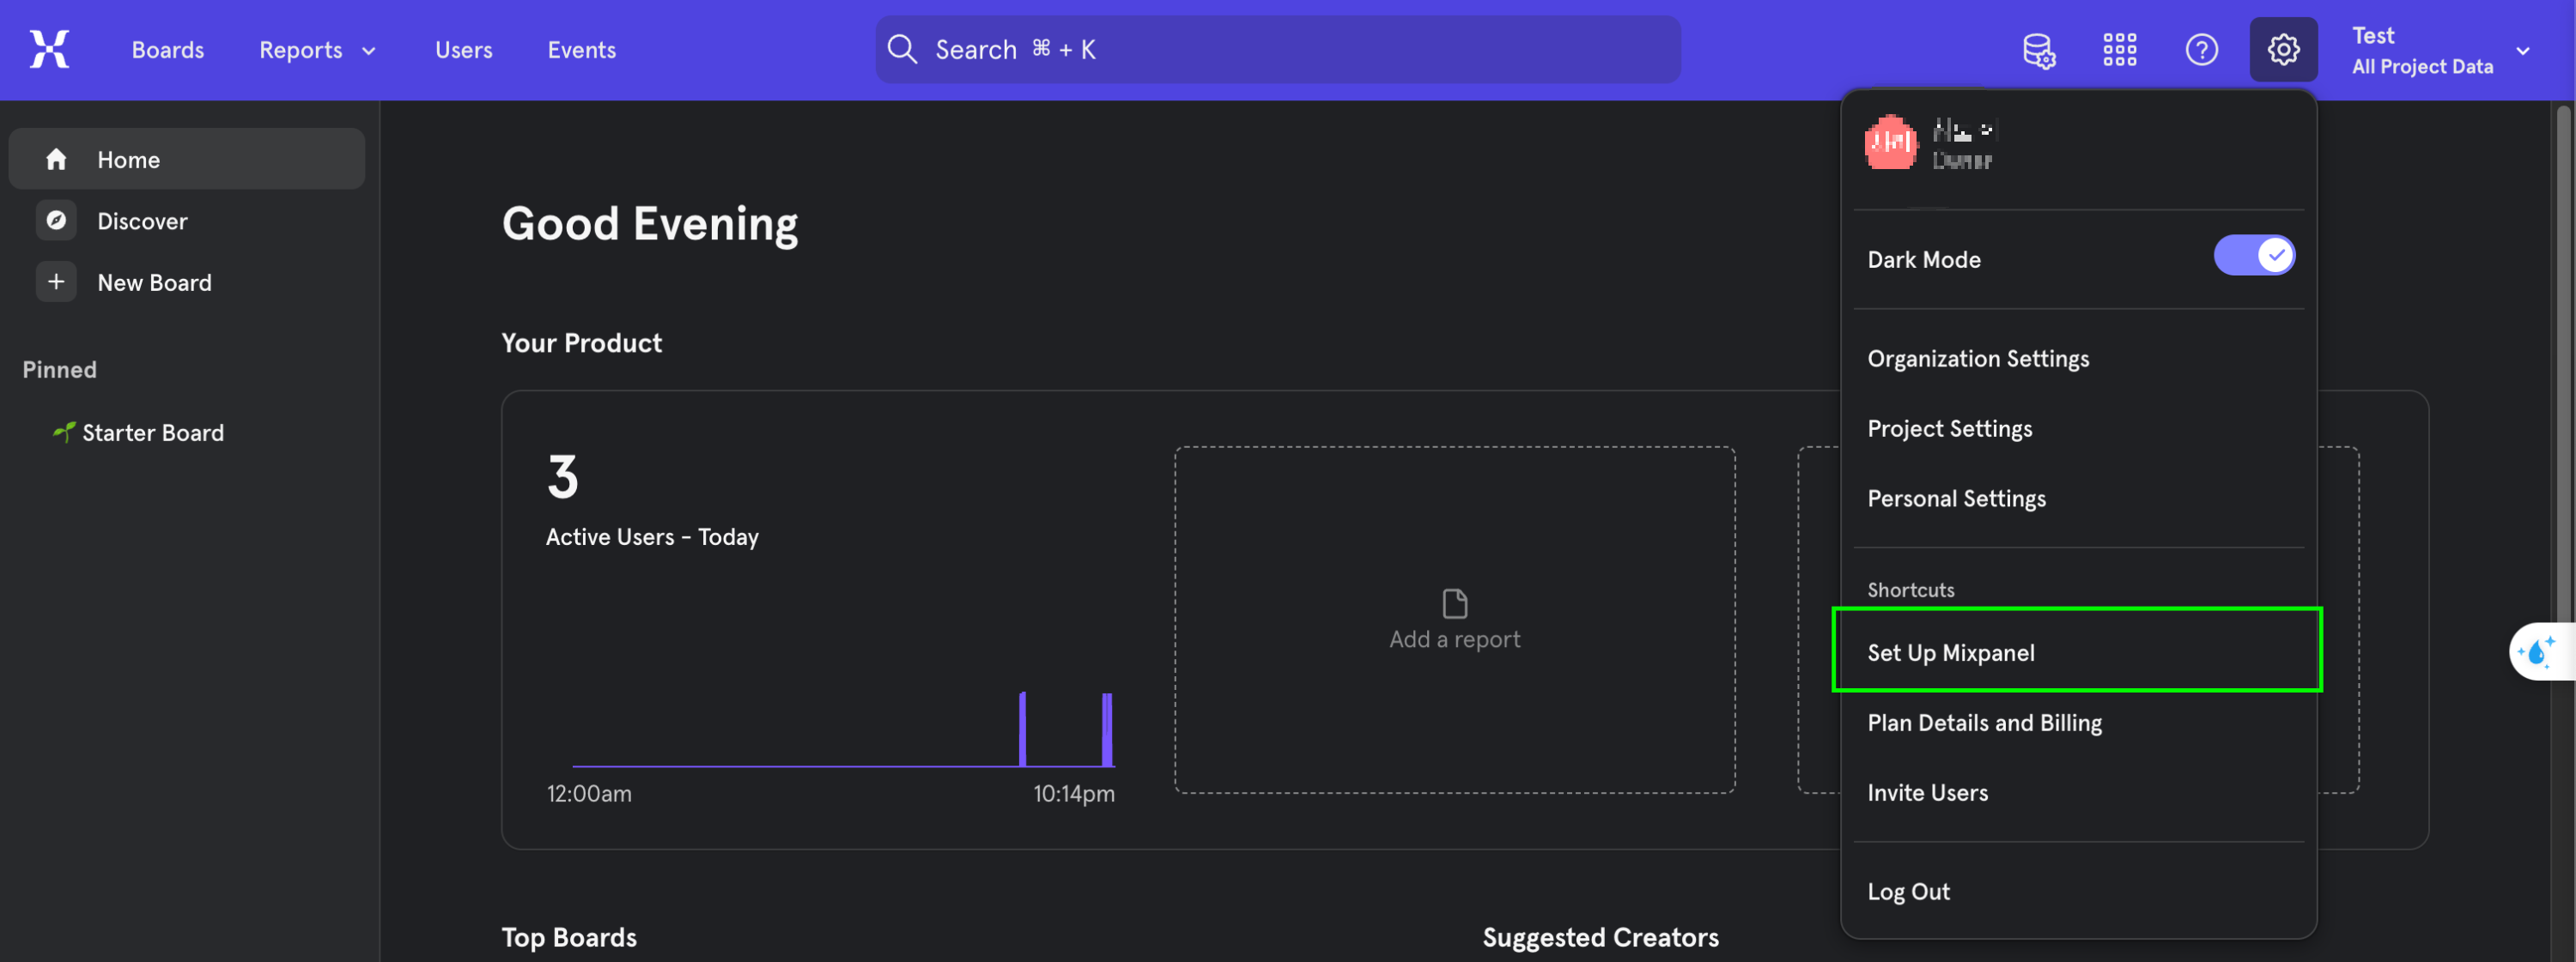Choose Invite Users from the menu
The image size is (2576, 962).
click(1928, 792)
